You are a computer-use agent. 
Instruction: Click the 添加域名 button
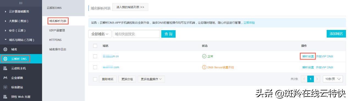[336, 34]
